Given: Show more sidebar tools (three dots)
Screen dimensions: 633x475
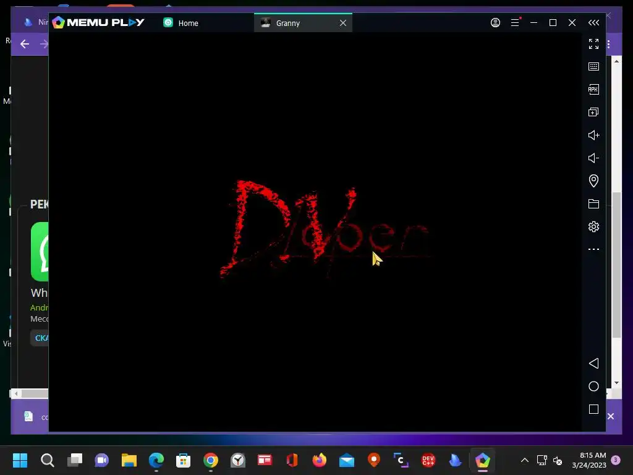Looking at the screenshot, I should pos(593,249).
